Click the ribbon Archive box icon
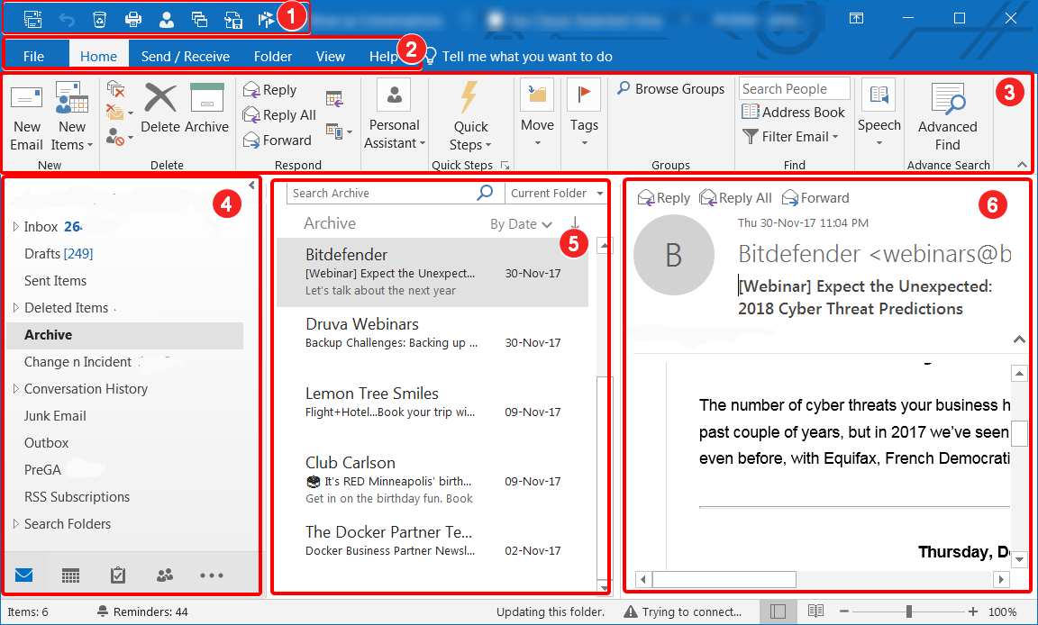The image size is (1038, 625). tap(207, 108)
